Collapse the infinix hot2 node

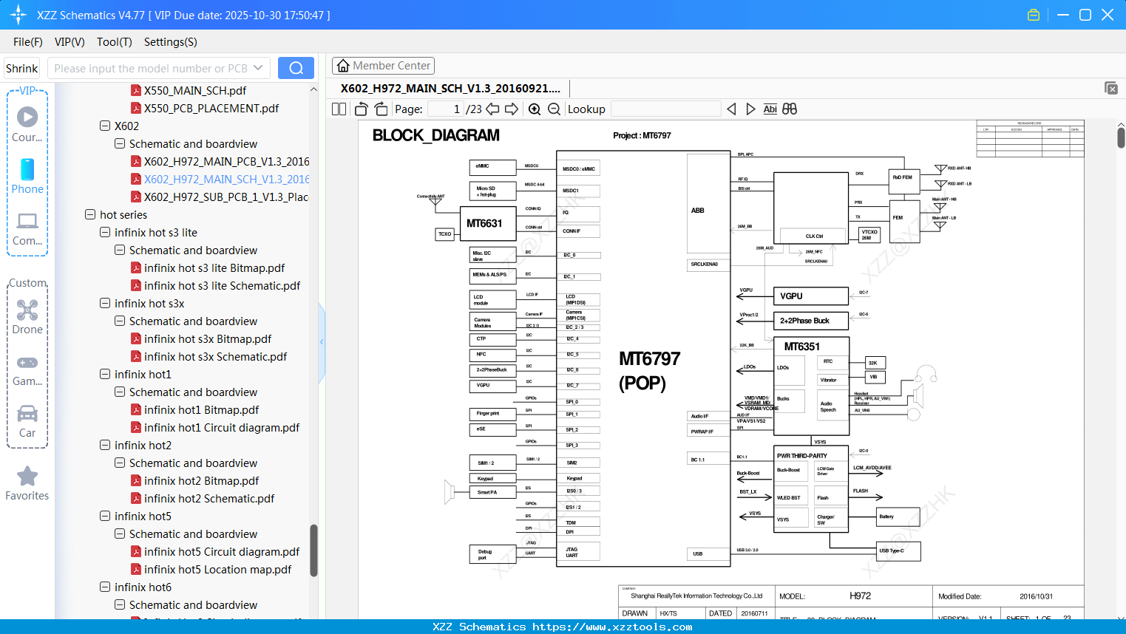pyautogui.click(x=105, y=445)
